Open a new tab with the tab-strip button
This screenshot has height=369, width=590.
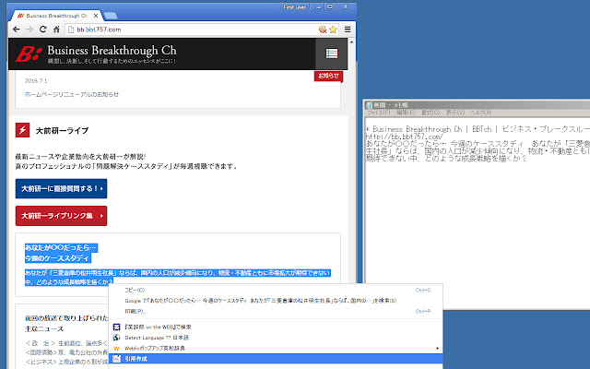(111, 16)
